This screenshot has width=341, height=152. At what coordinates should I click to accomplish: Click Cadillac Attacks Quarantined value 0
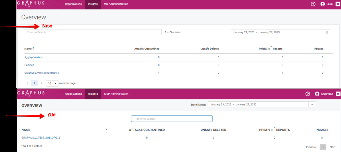[x=159, y=65]
